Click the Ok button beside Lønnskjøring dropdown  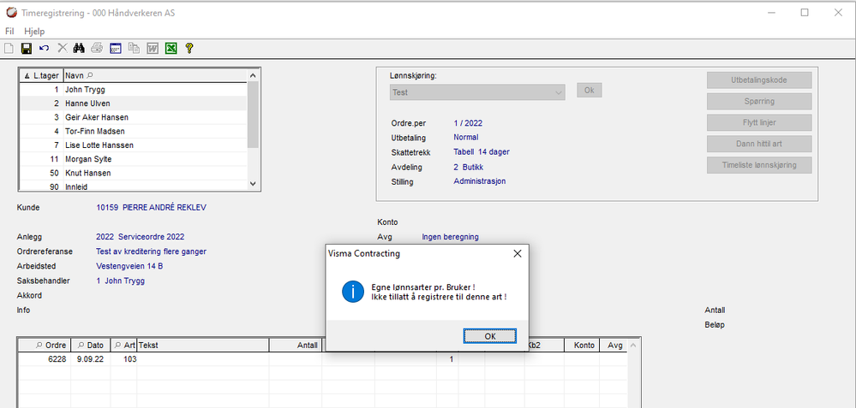coord(589,91)
